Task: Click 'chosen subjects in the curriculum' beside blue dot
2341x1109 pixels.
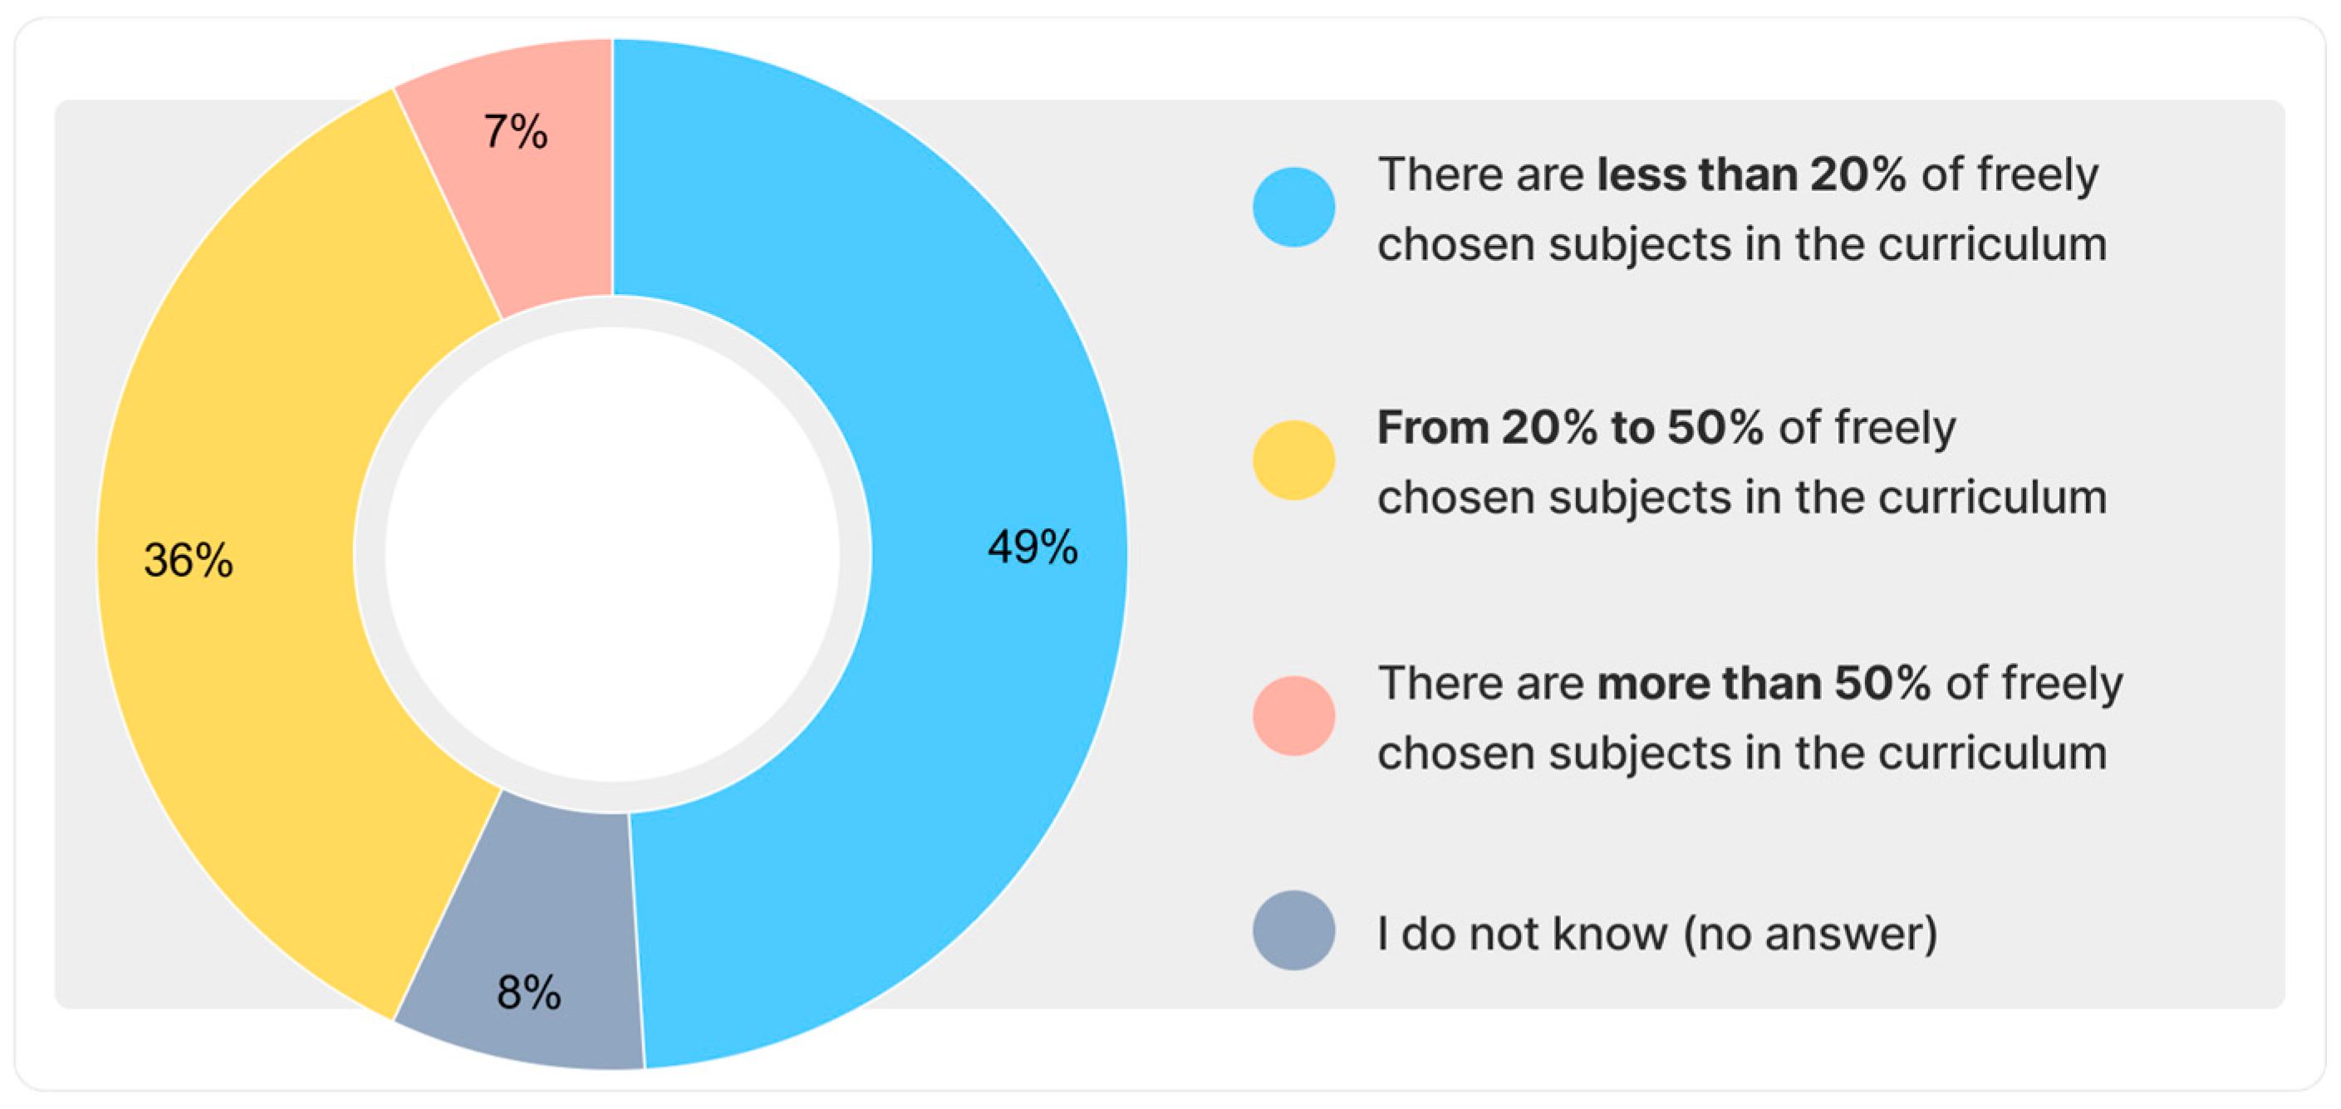Action: tap(1741, 244)
